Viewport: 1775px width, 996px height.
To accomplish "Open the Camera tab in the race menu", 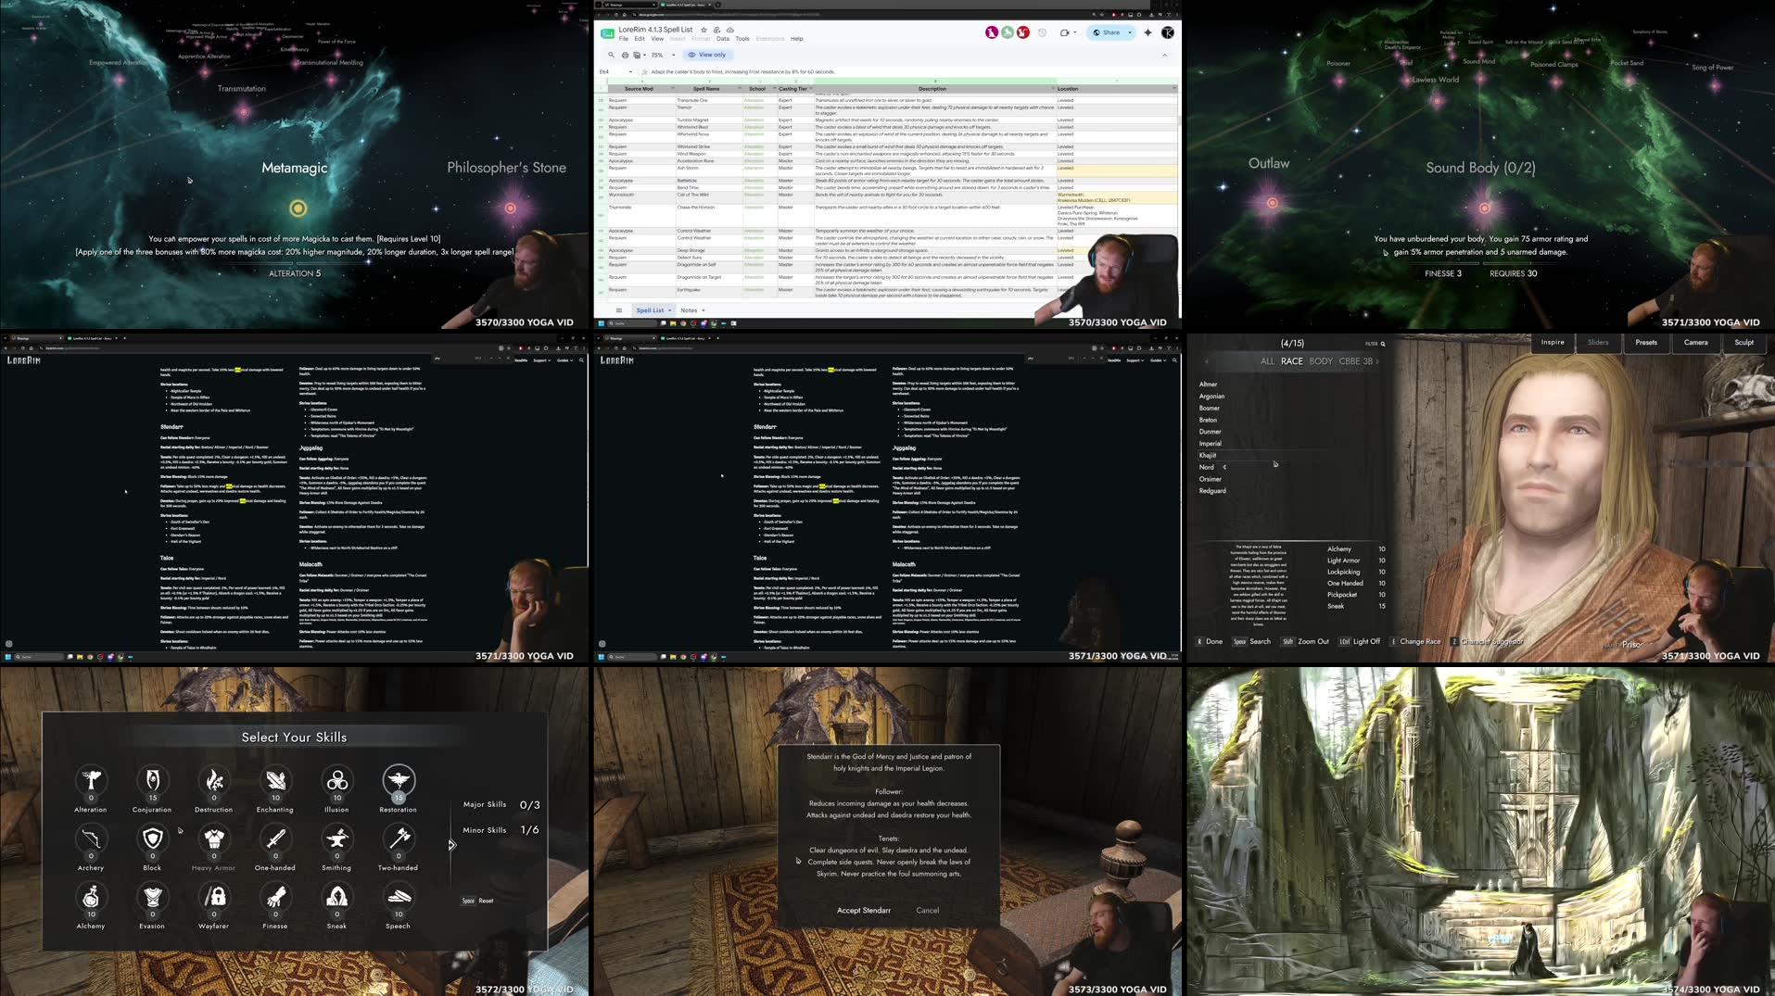I will point(1695,343).
